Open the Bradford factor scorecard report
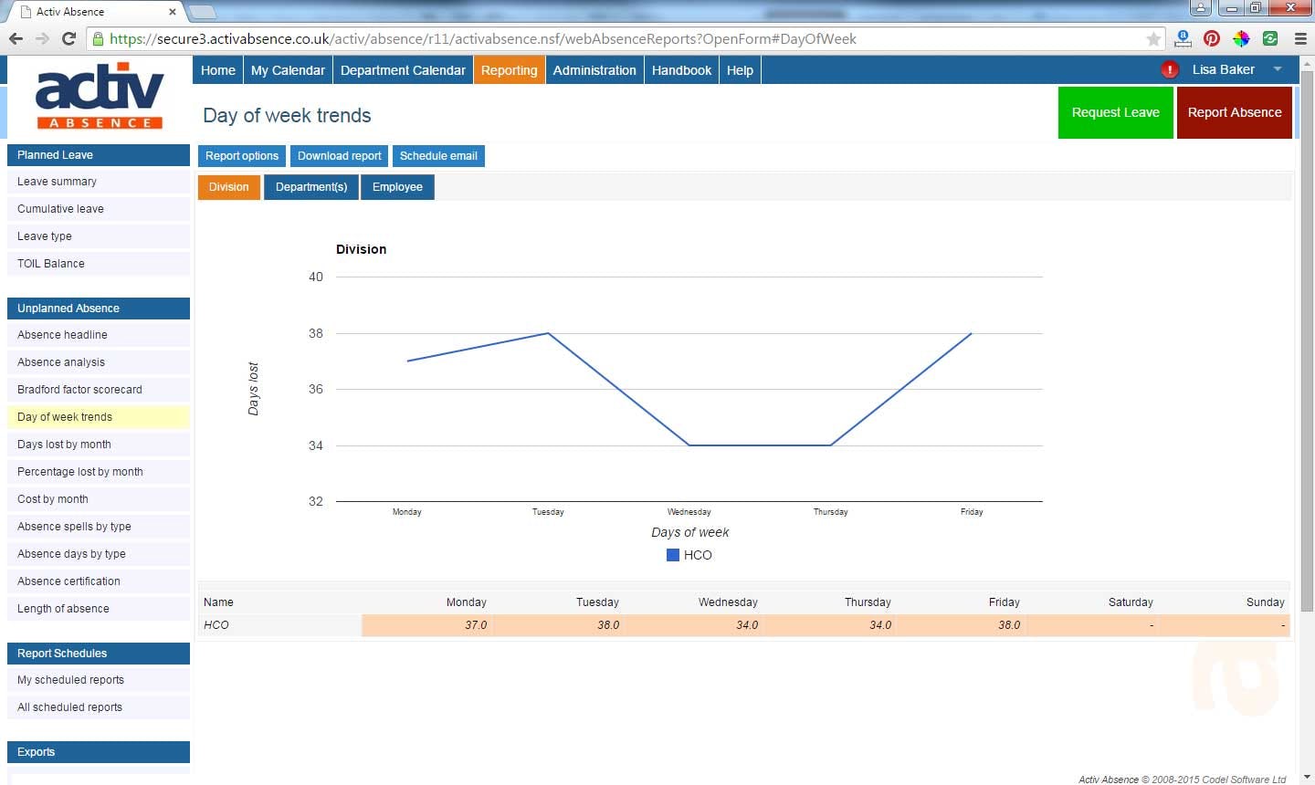 [79, 390]
